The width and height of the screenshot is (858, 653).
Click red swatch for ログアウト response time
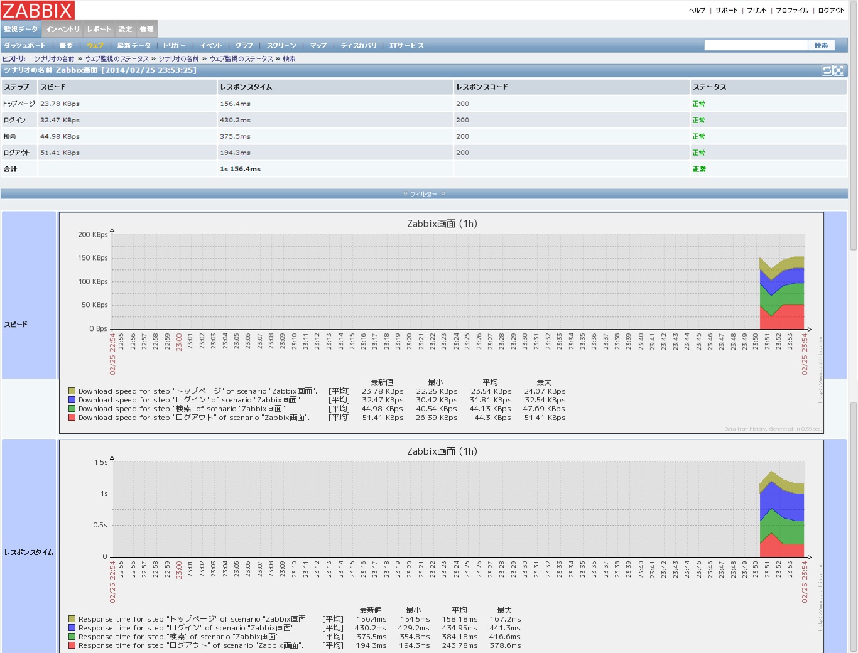(72, 645)
